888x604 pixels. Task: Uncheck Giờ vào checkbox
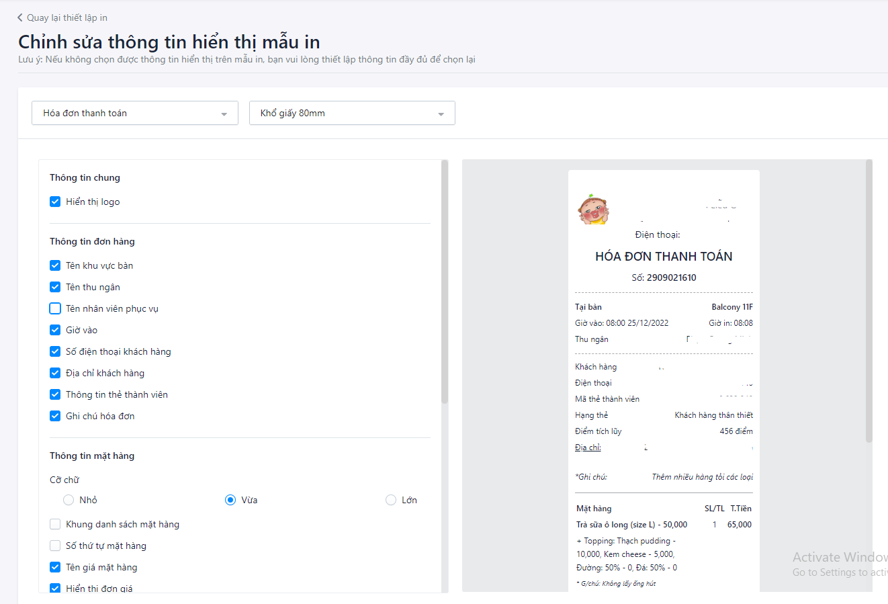[x=55, y=330]
